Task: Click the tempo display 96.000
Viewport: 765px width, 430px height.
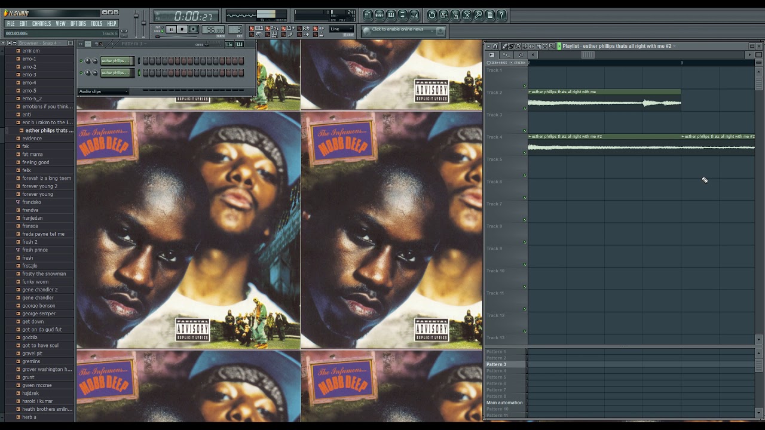Action: coord(213,29)
